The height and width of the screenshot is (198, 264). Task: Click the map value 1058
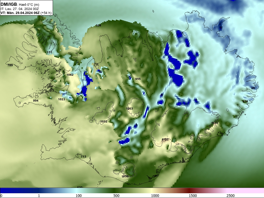[125, 176]
